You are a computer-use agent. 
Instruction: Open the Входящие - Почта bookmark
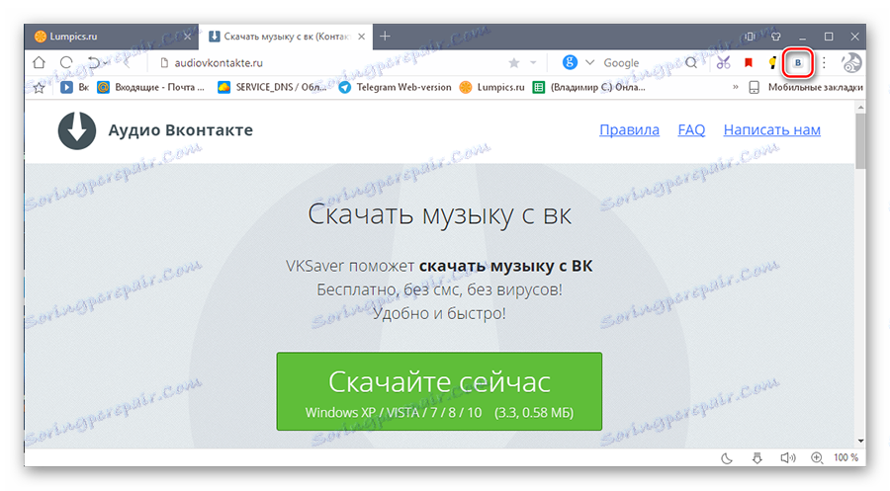151,87
